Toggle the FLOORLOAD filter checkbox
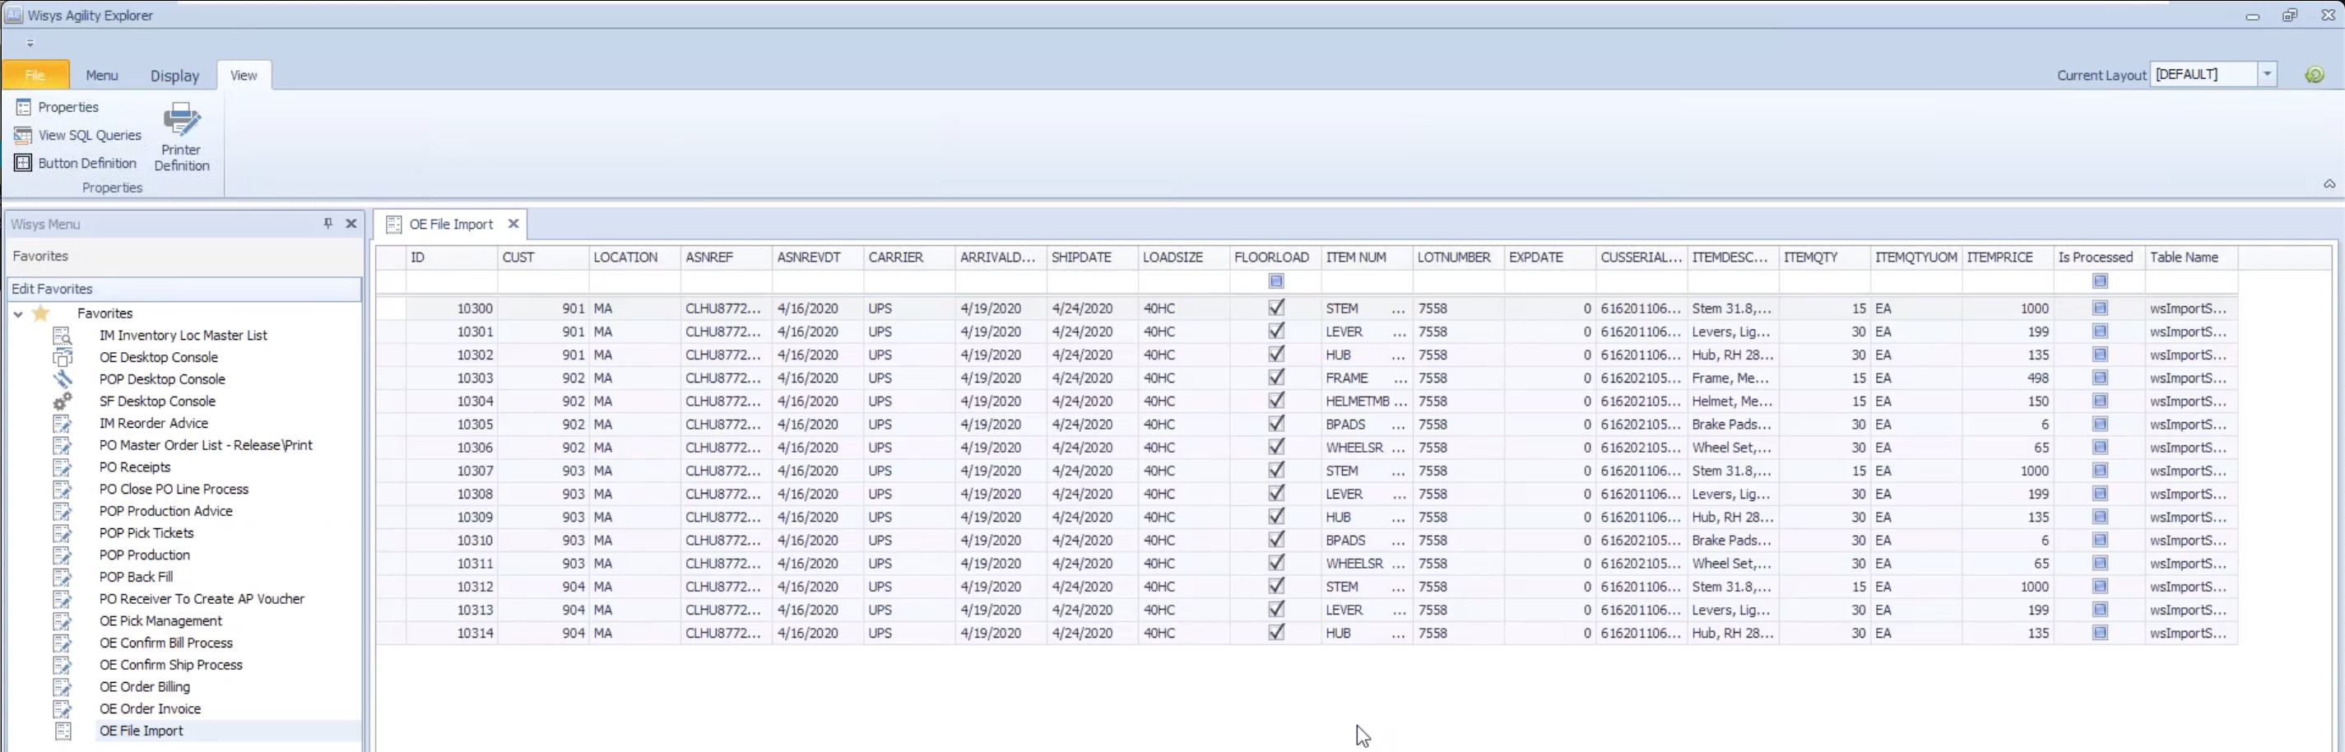2345x752 pixels. tap(1275, 281)
